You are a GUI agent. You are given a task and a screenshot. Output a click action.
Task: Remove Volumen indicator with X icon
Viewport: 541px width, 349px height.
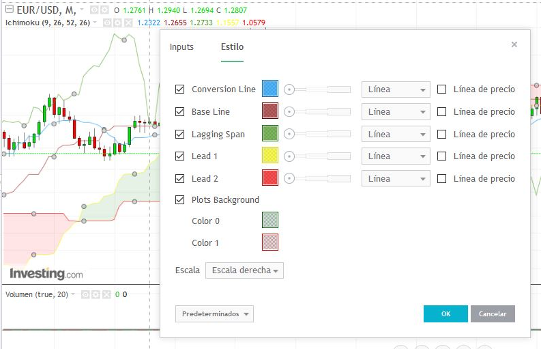(x=106, y=294)
